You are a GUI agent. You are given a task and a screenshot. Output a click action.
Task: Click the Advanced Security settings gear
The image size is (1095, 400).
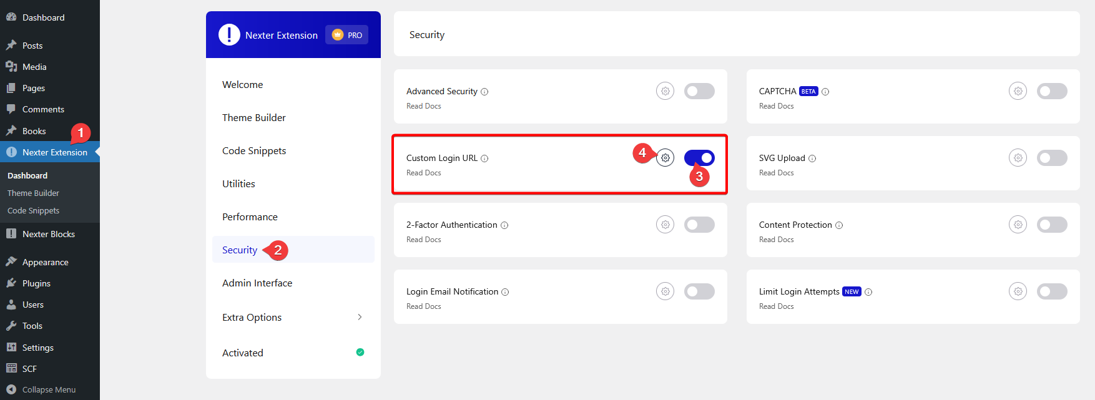(665, 90)
